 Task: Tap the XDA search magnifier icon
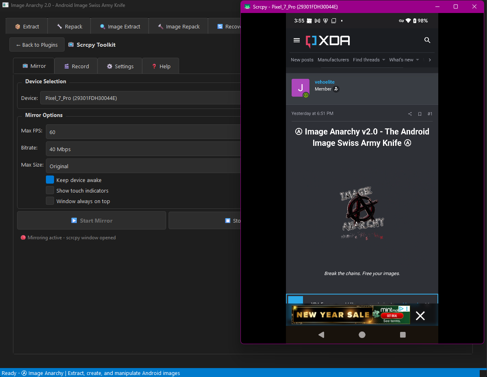point(427,40)
